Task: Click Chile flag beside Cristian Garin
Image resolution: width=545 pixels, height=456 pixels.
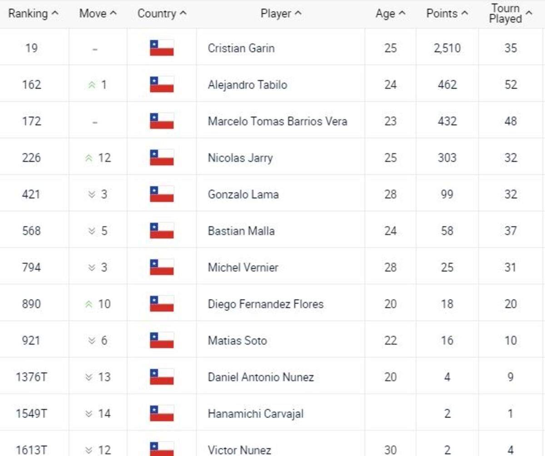Action: 162,48
